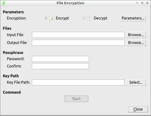Click the Encrypt document-with-key icon
Image resolution: width=151 pixels, height=116 pixels.
pos(51,18)
